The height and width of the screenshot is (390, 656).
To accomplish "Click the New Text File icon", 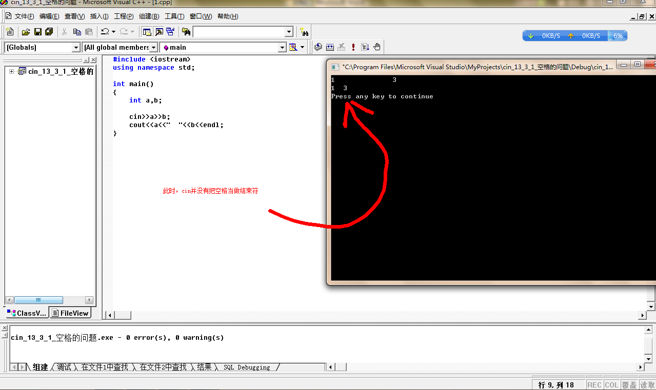I will pyautogui.click(x=10, y=32).
